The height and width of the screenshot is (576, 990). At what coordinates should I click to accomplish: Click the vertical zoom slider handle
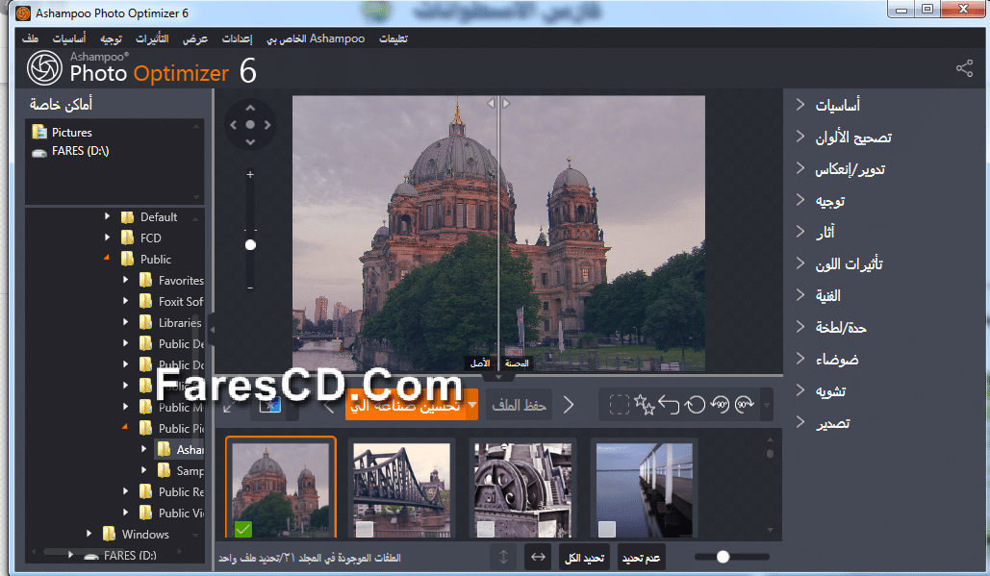pyautogui.click(x=250, y=245)
